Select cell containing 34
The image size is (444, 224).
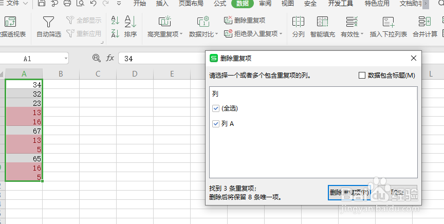(x=24, y=84)
